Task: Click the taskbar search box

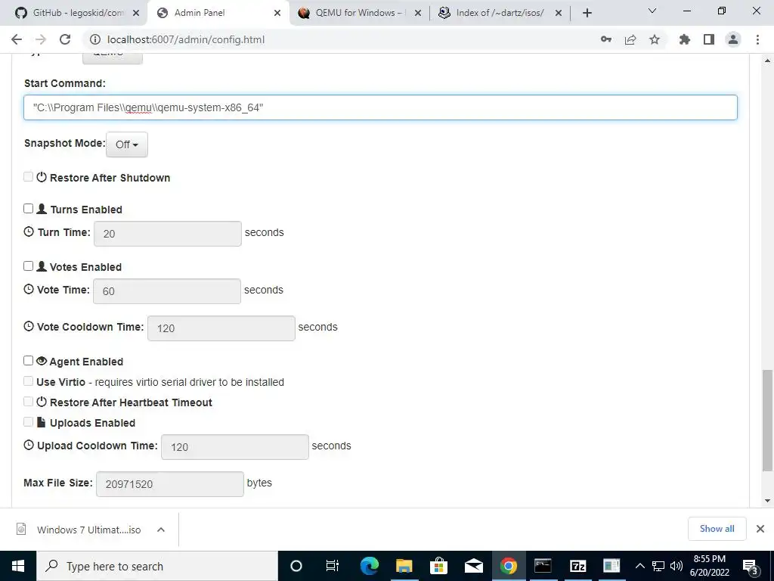Action: 157,566
